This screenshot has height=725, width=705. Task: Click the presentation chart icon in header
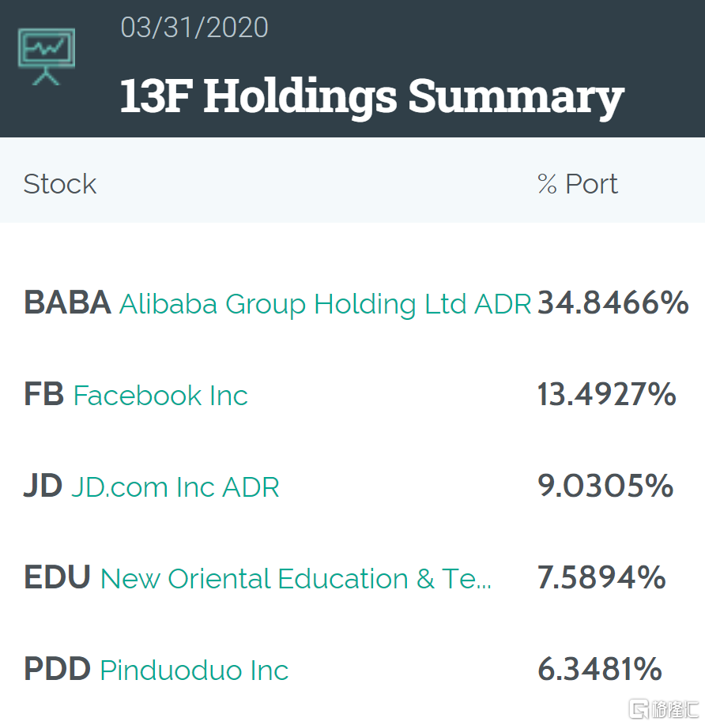point(47,56)
